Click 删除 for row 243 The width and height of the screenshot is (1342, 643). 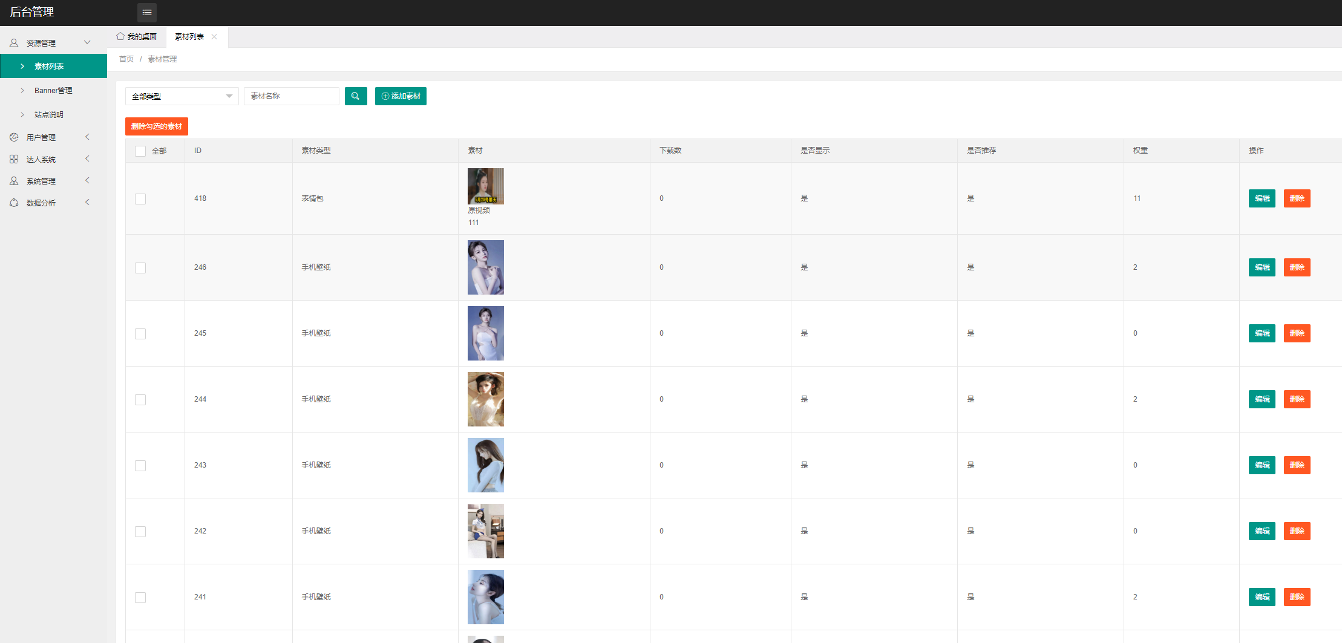(x=1297, y=465)
